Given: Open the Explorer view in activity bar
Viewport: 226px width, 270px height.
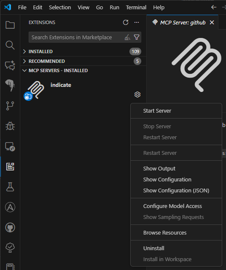Looking at the screenshot, I should click(x=10, y=25).
